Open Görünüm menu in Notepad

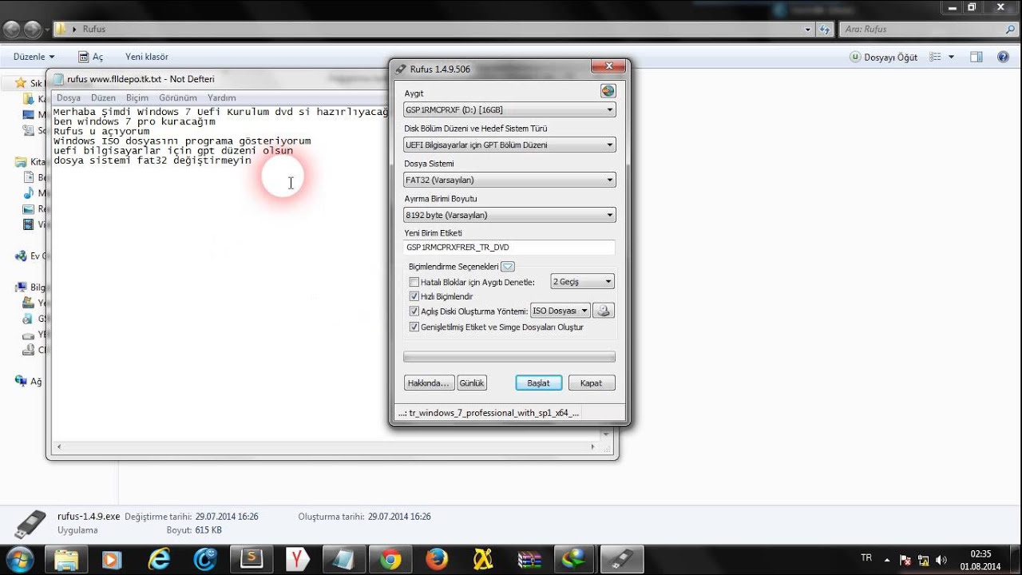click(178, 97)
